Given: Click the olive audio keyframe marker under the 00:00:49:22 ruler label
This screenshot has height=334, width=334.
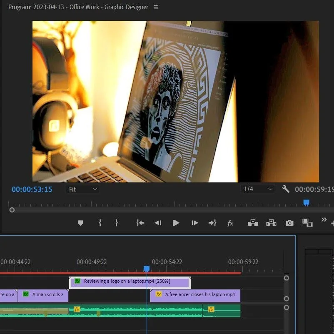Looking at the screenshot, I should pos(98,313).
